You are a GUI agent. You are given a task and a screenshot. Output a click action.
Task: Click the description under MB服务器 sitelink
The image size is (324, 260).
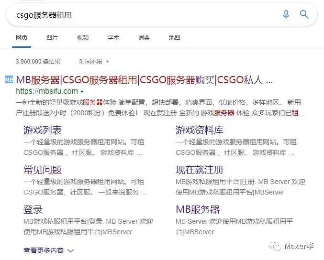(x=235, y=227)
